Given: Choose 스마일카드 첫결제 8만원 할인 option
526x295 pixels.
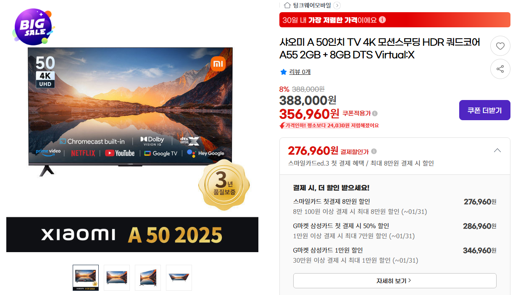Looking at the screenshot, I should click(x=394, y=206).
